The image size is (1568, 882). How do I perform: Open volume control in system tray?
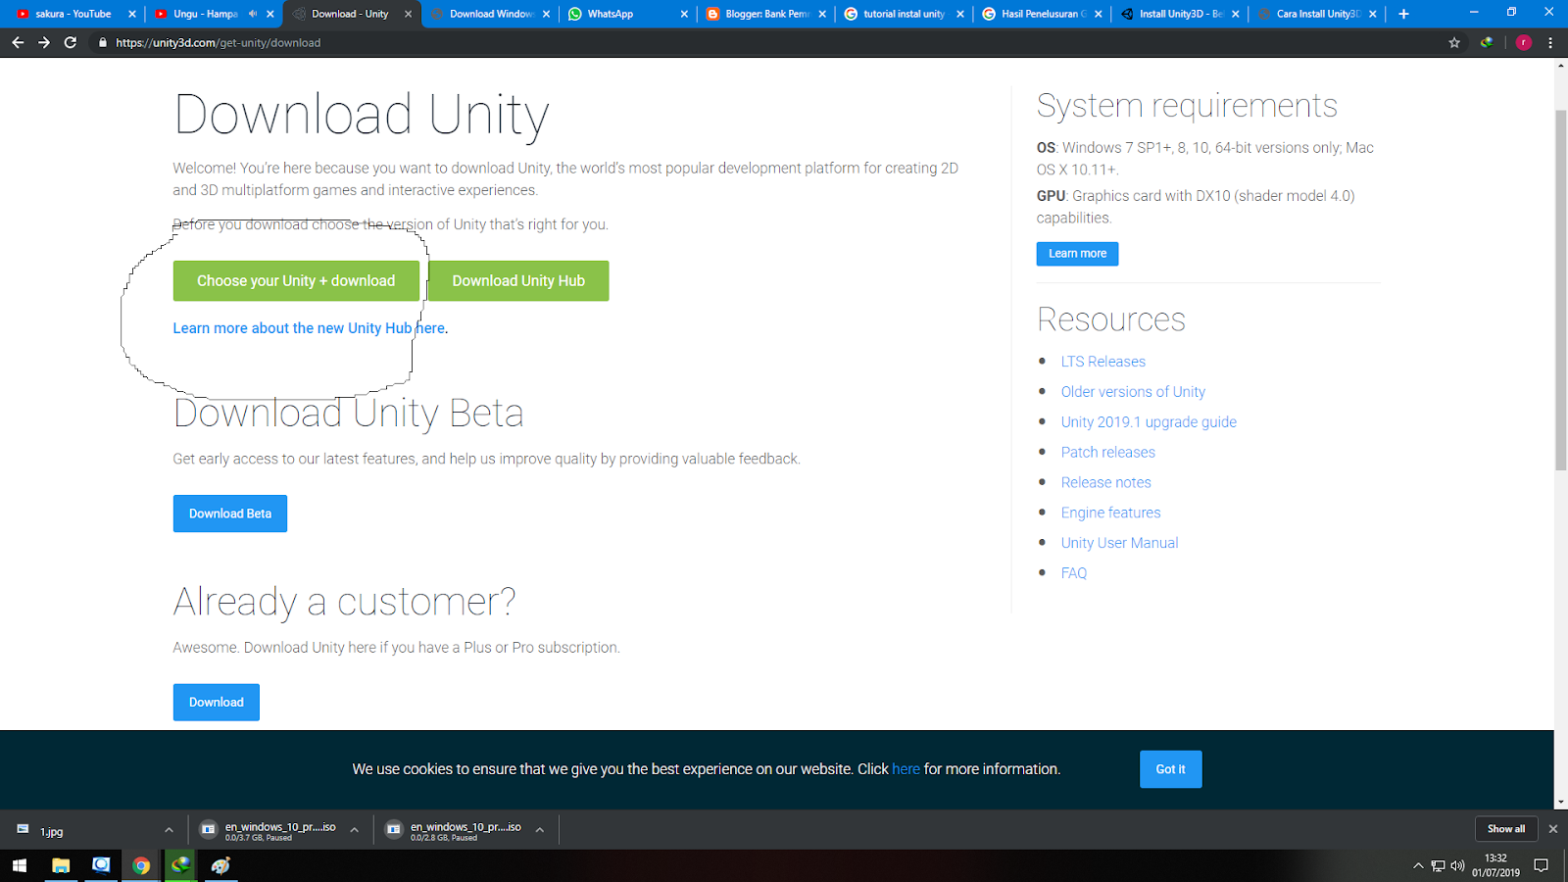point(1457,865)
